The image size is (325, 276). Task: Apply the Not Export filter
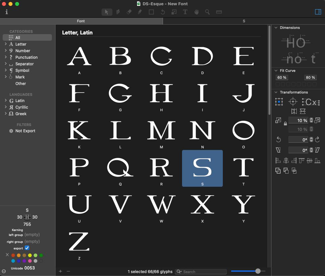[27, 131]
